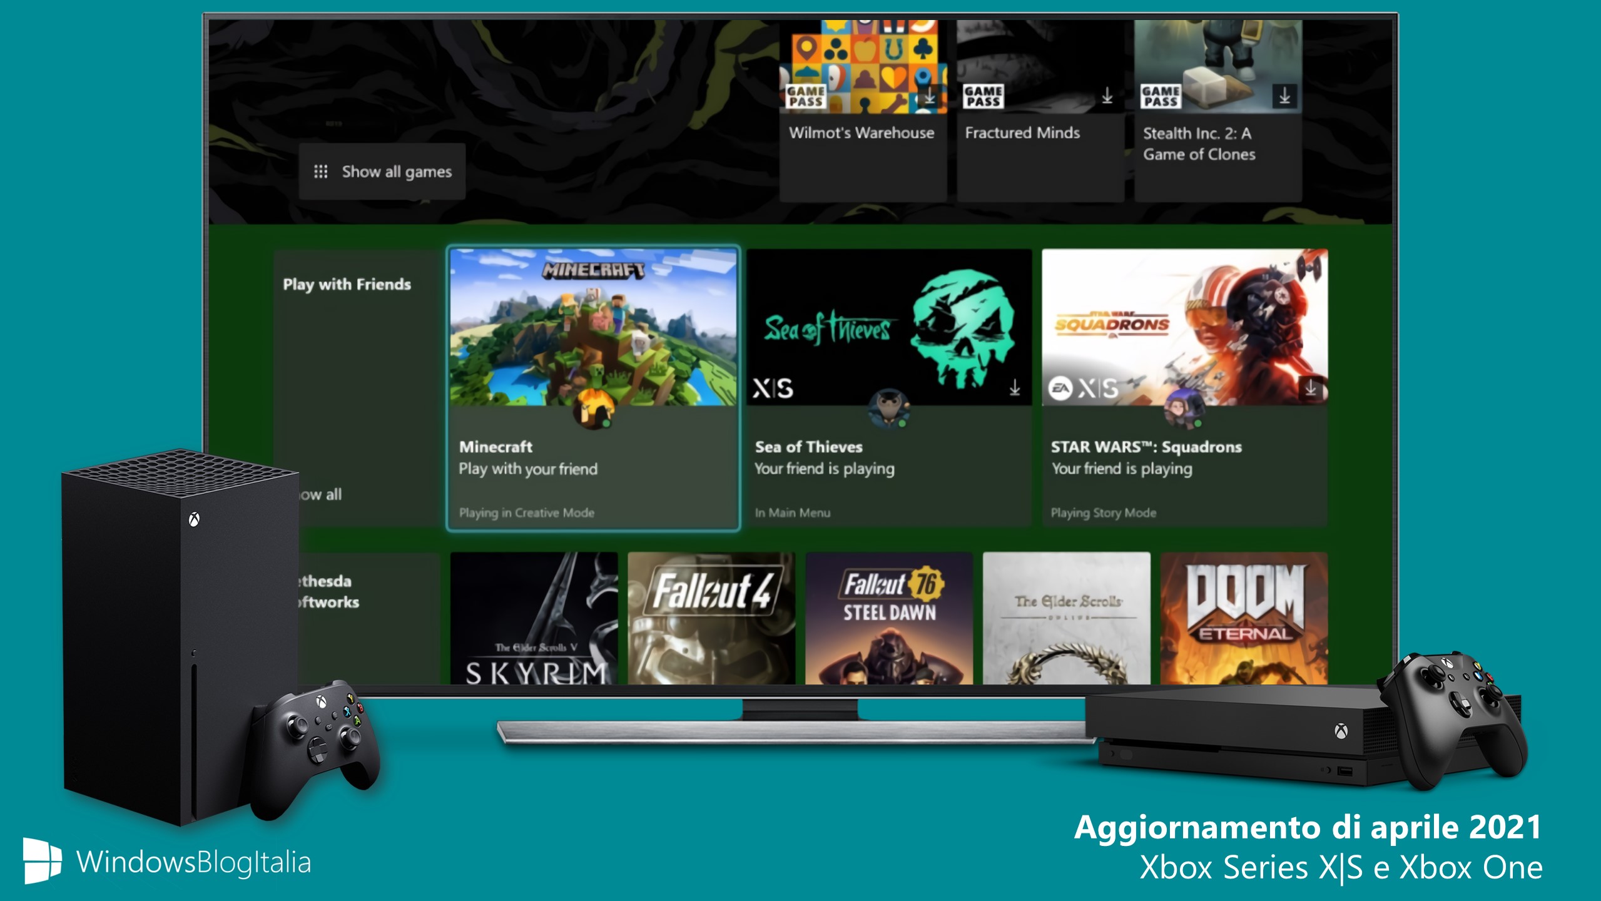
Task: Click X|S badge on Sea of Thieves
Action: [x=773, y=388]
